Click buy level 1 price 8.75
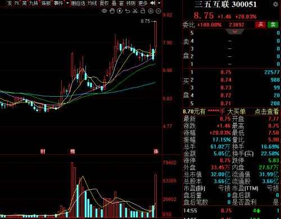Image resolution: width=281 pixels, height=219 pixels. pos(226,72)
